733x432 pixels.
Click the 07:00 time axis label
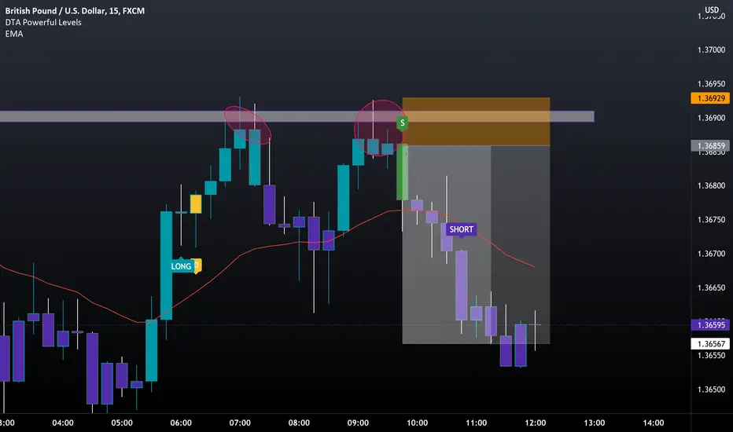point(240,423)
